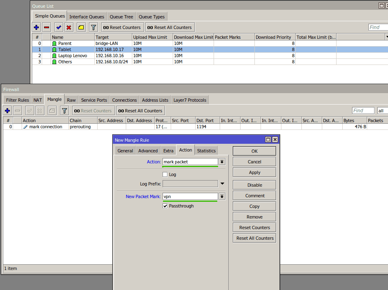Click Apply in New Mangle Rule dialog
The width and height of the screenshot is (388, 290).
pyautogui.click(x=254, y=172)
